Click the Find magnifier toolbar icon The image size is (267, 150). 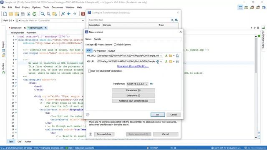click(43, 14)
